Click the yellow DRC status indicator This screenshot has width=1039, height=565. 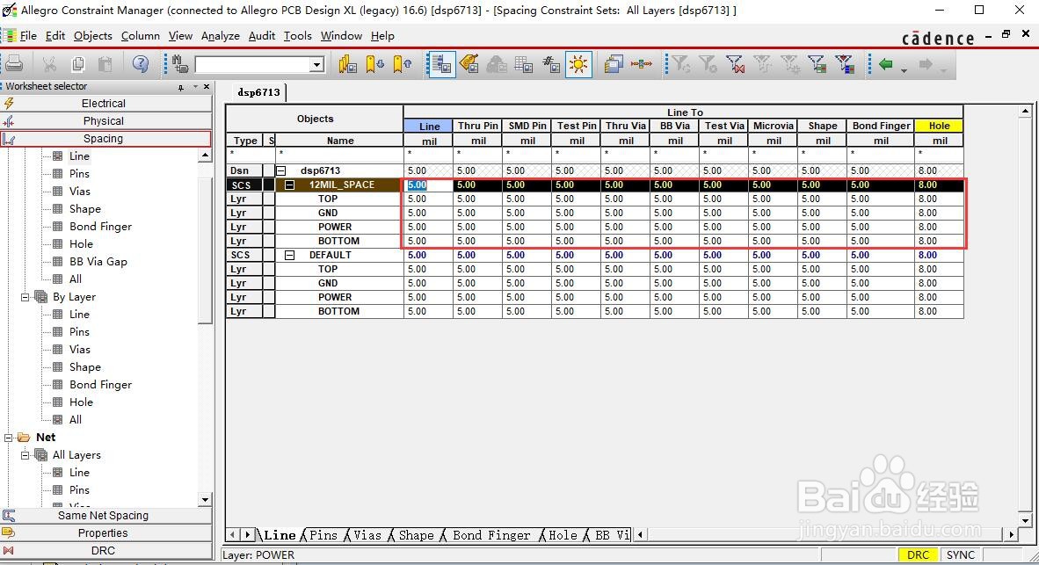[x=918, y=555]
